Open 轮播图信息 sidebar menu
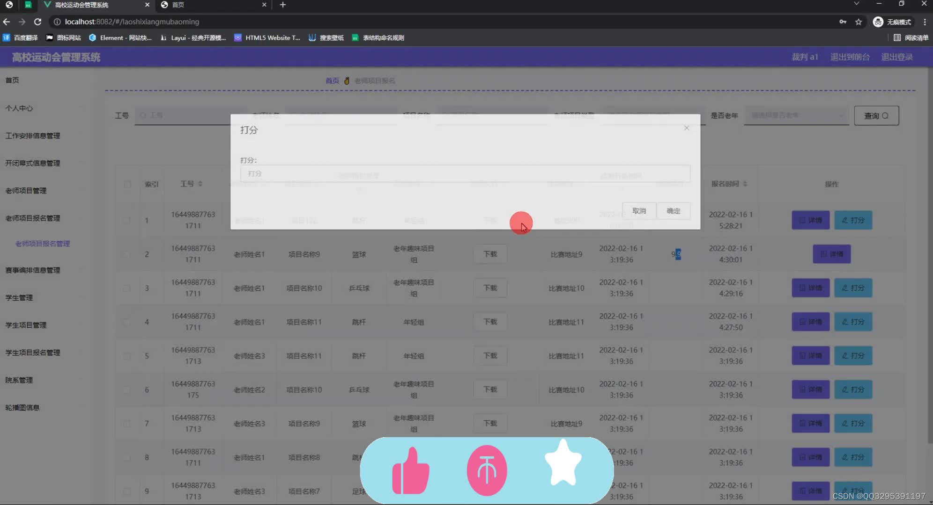Viewport: 933px width, 505px height. coord(22,408)
